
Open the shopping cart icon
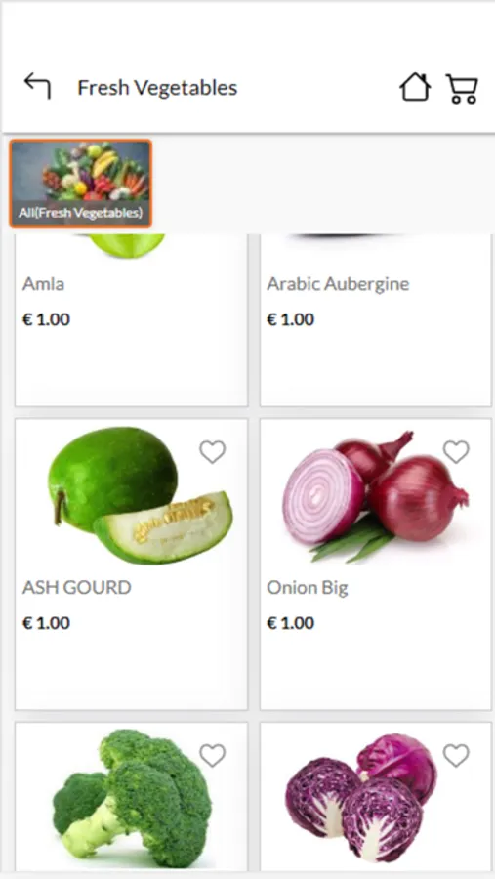coord(462,89)
